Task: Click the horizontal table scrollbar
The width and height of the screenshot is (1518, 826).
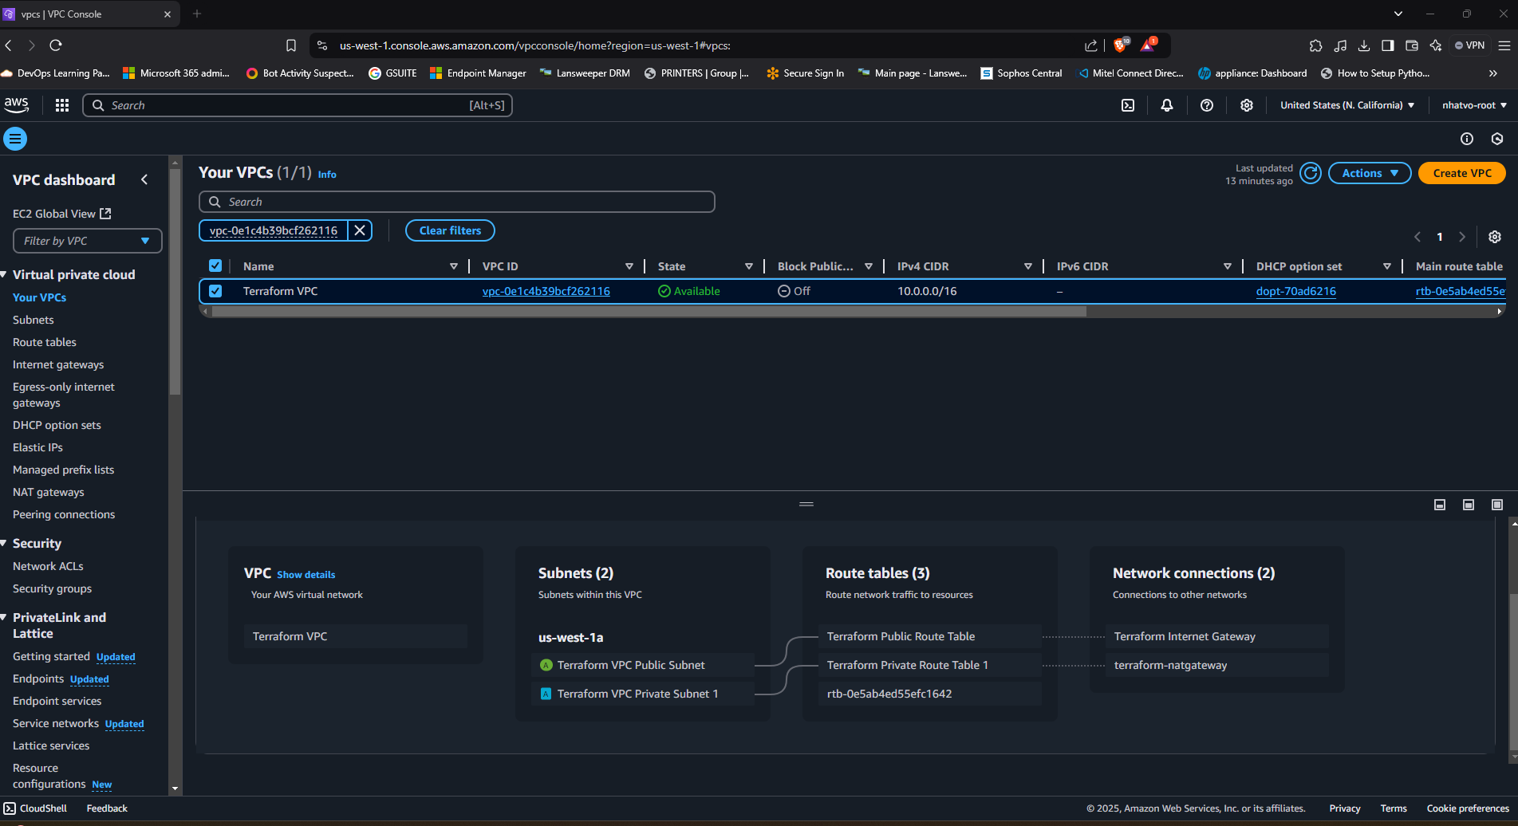Action: [649, 312]
